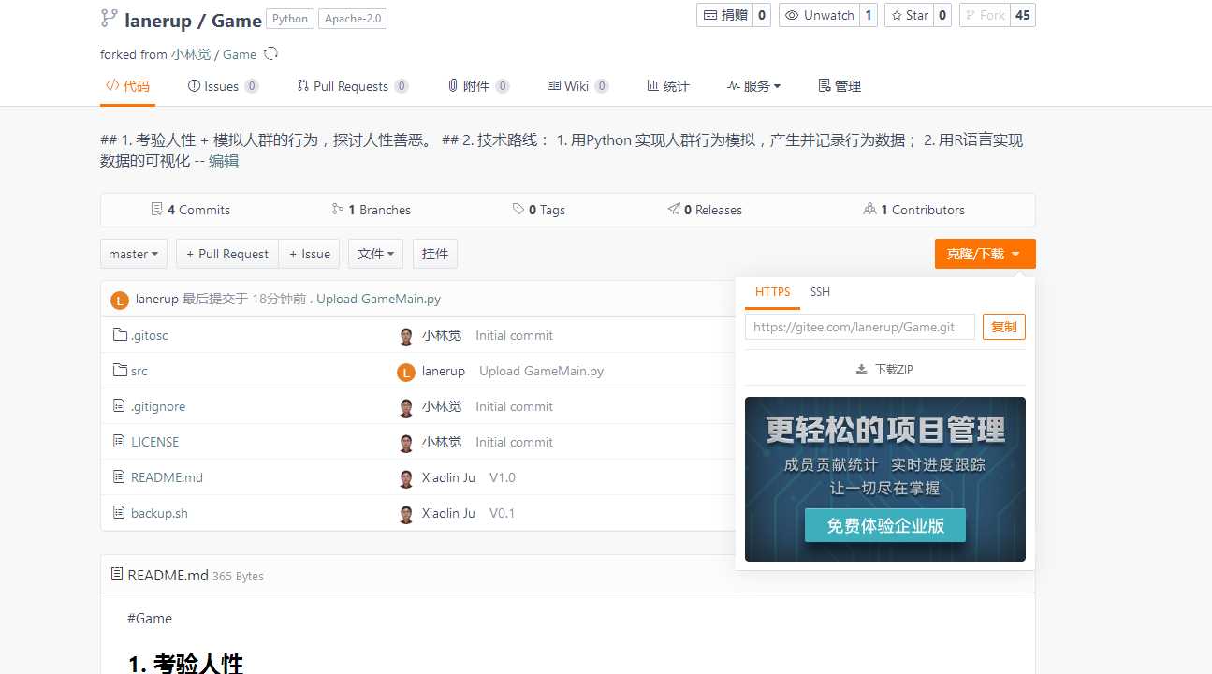Image resolution: width=1212 pixels, height=674 pixels.
Task: Select the HTTPS clone tab
Action: coord(772,292)
